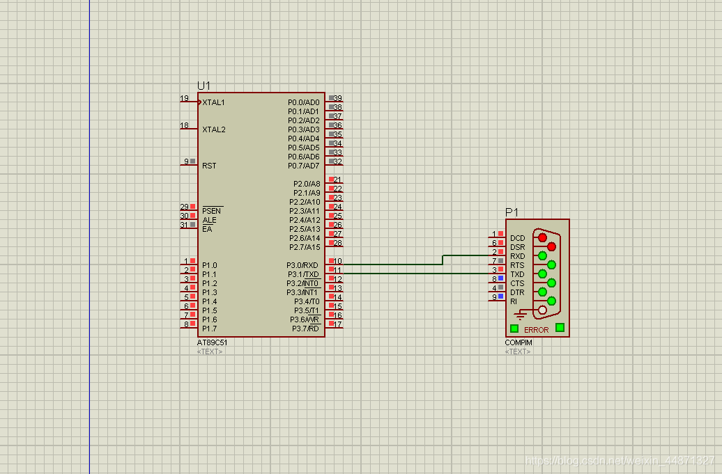Select the P2.0/A8 pin label
The image size is (722, 474).
pos(307,184)
